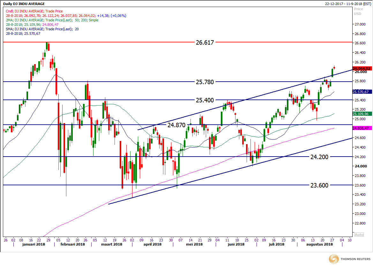
Task: Click the juli 2018 month label
Action: [276, 244]
